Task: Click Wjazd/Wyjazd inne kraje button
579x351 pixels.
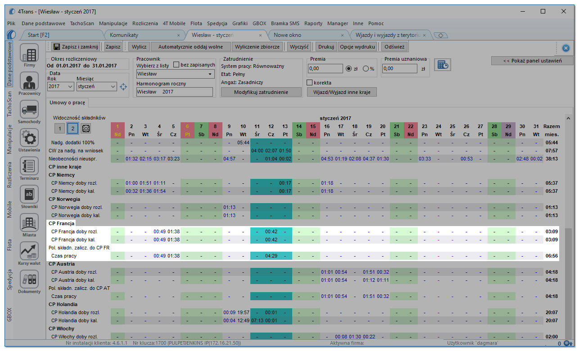Action: point(342,92)
